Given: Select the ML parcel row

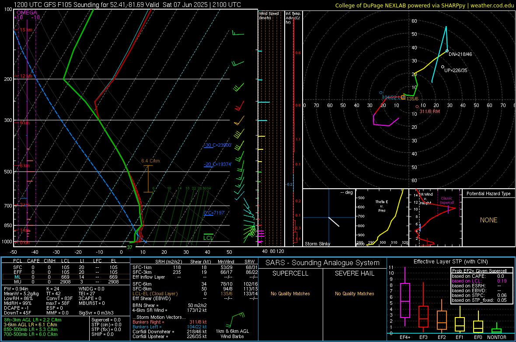Looking at the screenshot, I should click(66, 277).
